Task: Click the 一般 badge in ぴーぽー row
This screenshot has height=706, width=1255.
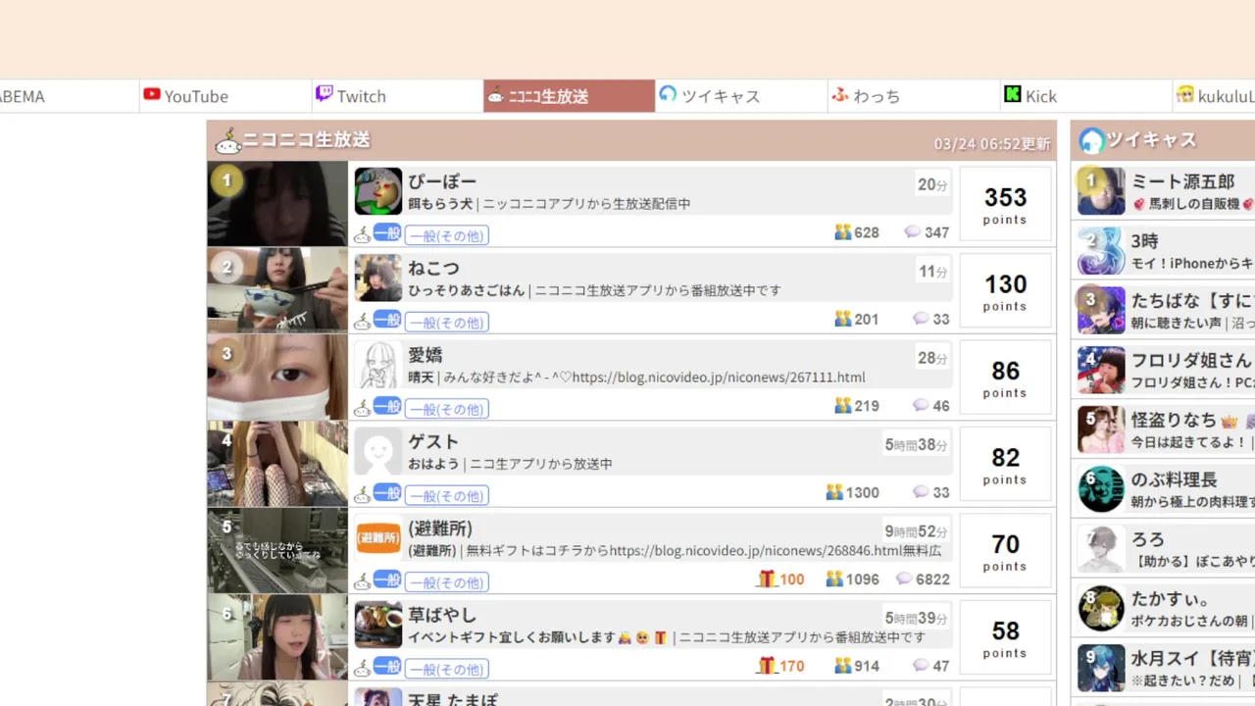Action: (387, 232)
